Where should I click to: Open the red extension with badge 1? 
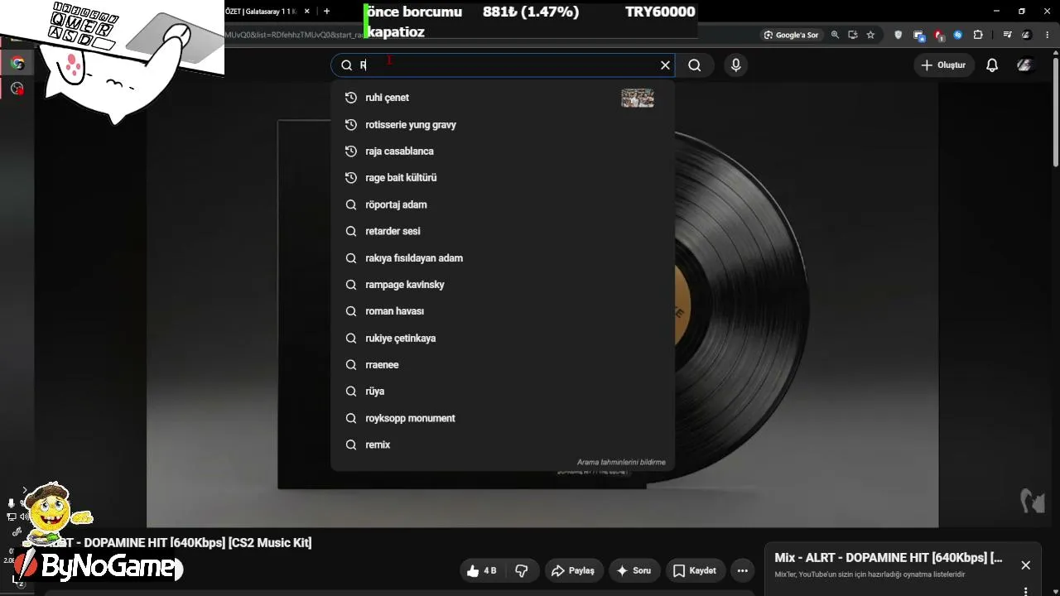point(938,35)
